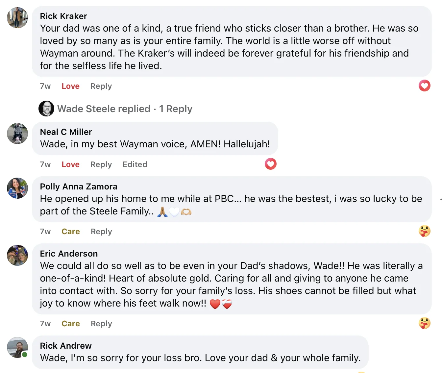The image size is (442, 373).
Task: Expand Wade Steele's reply thread
Action: [x=125, y=109]
